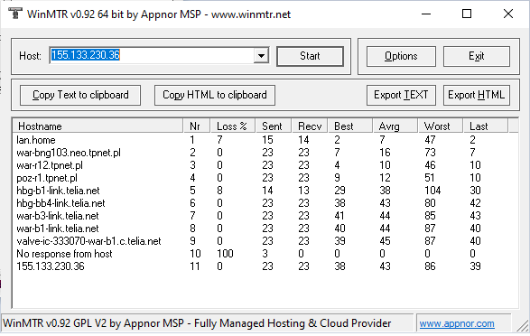This screenshot has width=530, height=336.
Task: Open the Host address dropdown arrow
Action: click(261, 56)
